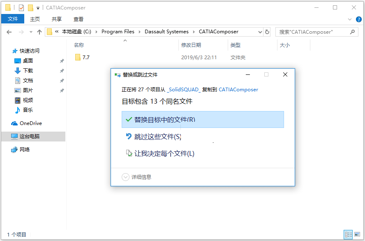Go back with the back arrow
Screen dimensions: 365x241
(9, 32)
